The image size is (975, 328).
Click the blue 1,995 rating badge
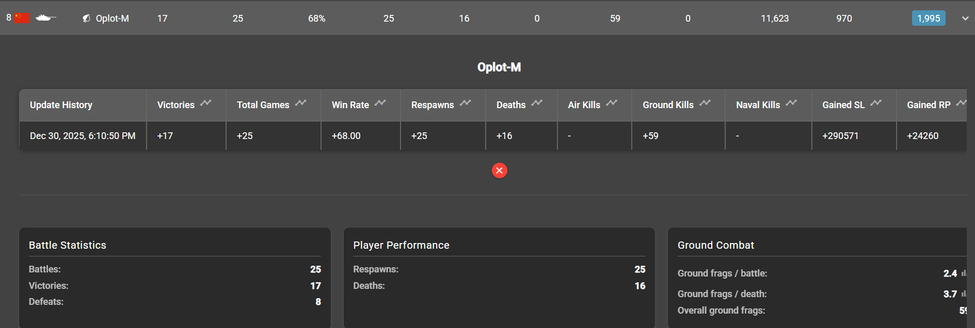pyautogui.click(x=929, y=19)
